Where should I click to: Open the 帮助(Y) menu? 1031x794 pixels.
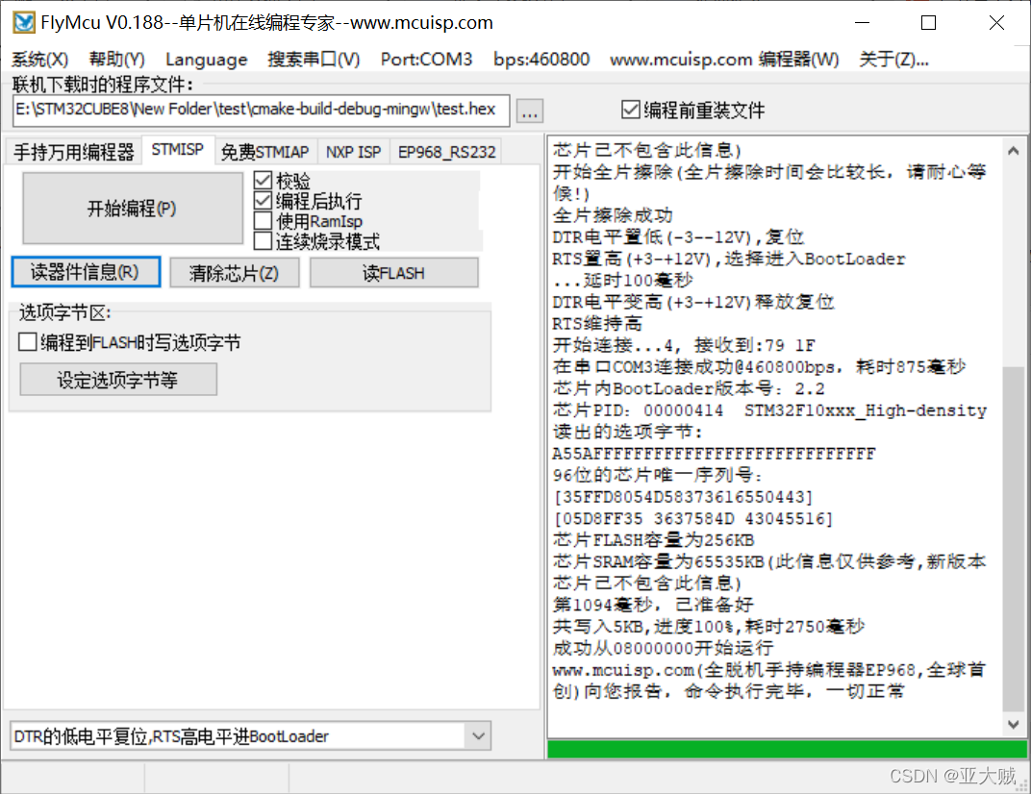tap(117, 60)
